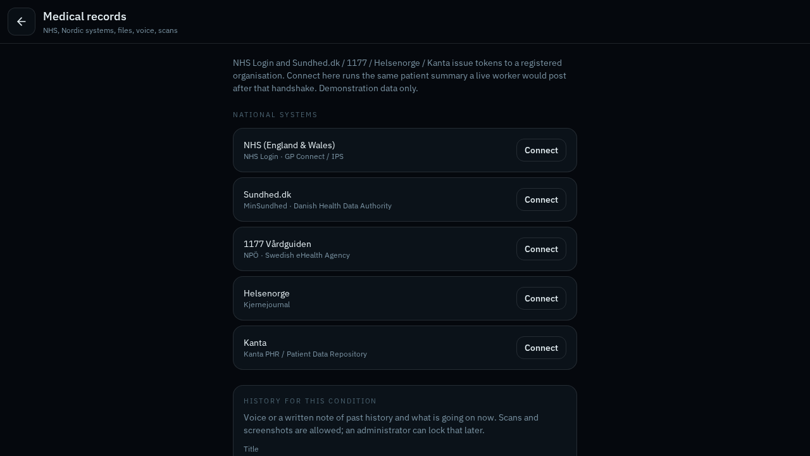Click the NHS Login · GP Connect / IPS subtitle
Screen dimensions: 810x456
point(294,156)
